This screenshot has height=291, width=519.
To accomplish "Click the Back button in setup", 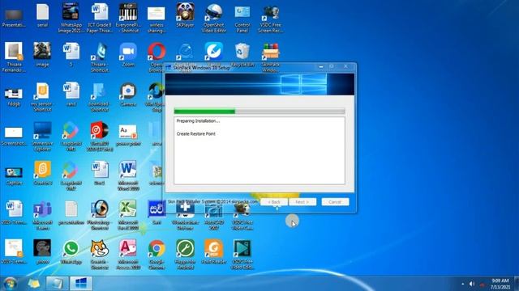I will [x=274, y=202].
